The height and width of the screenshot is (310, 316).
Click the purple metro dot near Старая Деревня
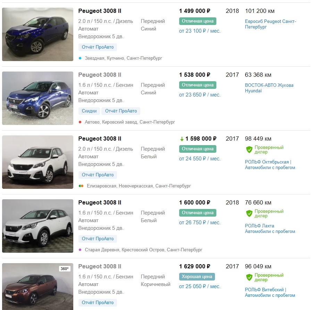click(x=80, y=250)
